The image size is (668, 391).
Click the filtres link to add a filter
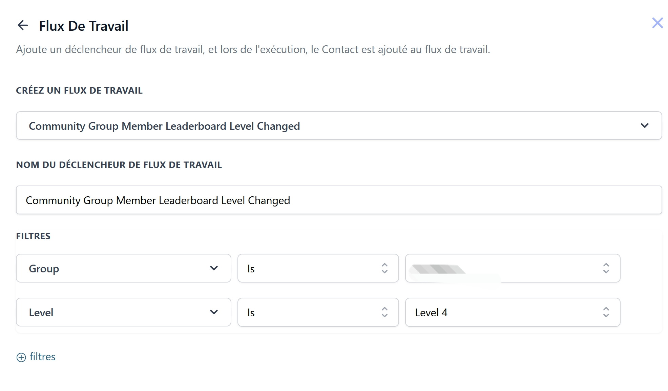42,357
